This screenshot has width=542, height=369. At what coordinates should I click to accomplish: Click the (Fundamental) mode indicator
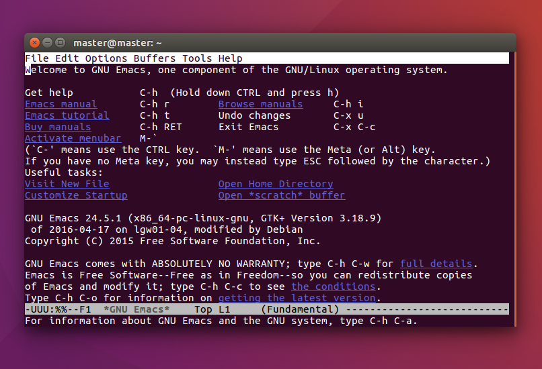tap(300, 309)
